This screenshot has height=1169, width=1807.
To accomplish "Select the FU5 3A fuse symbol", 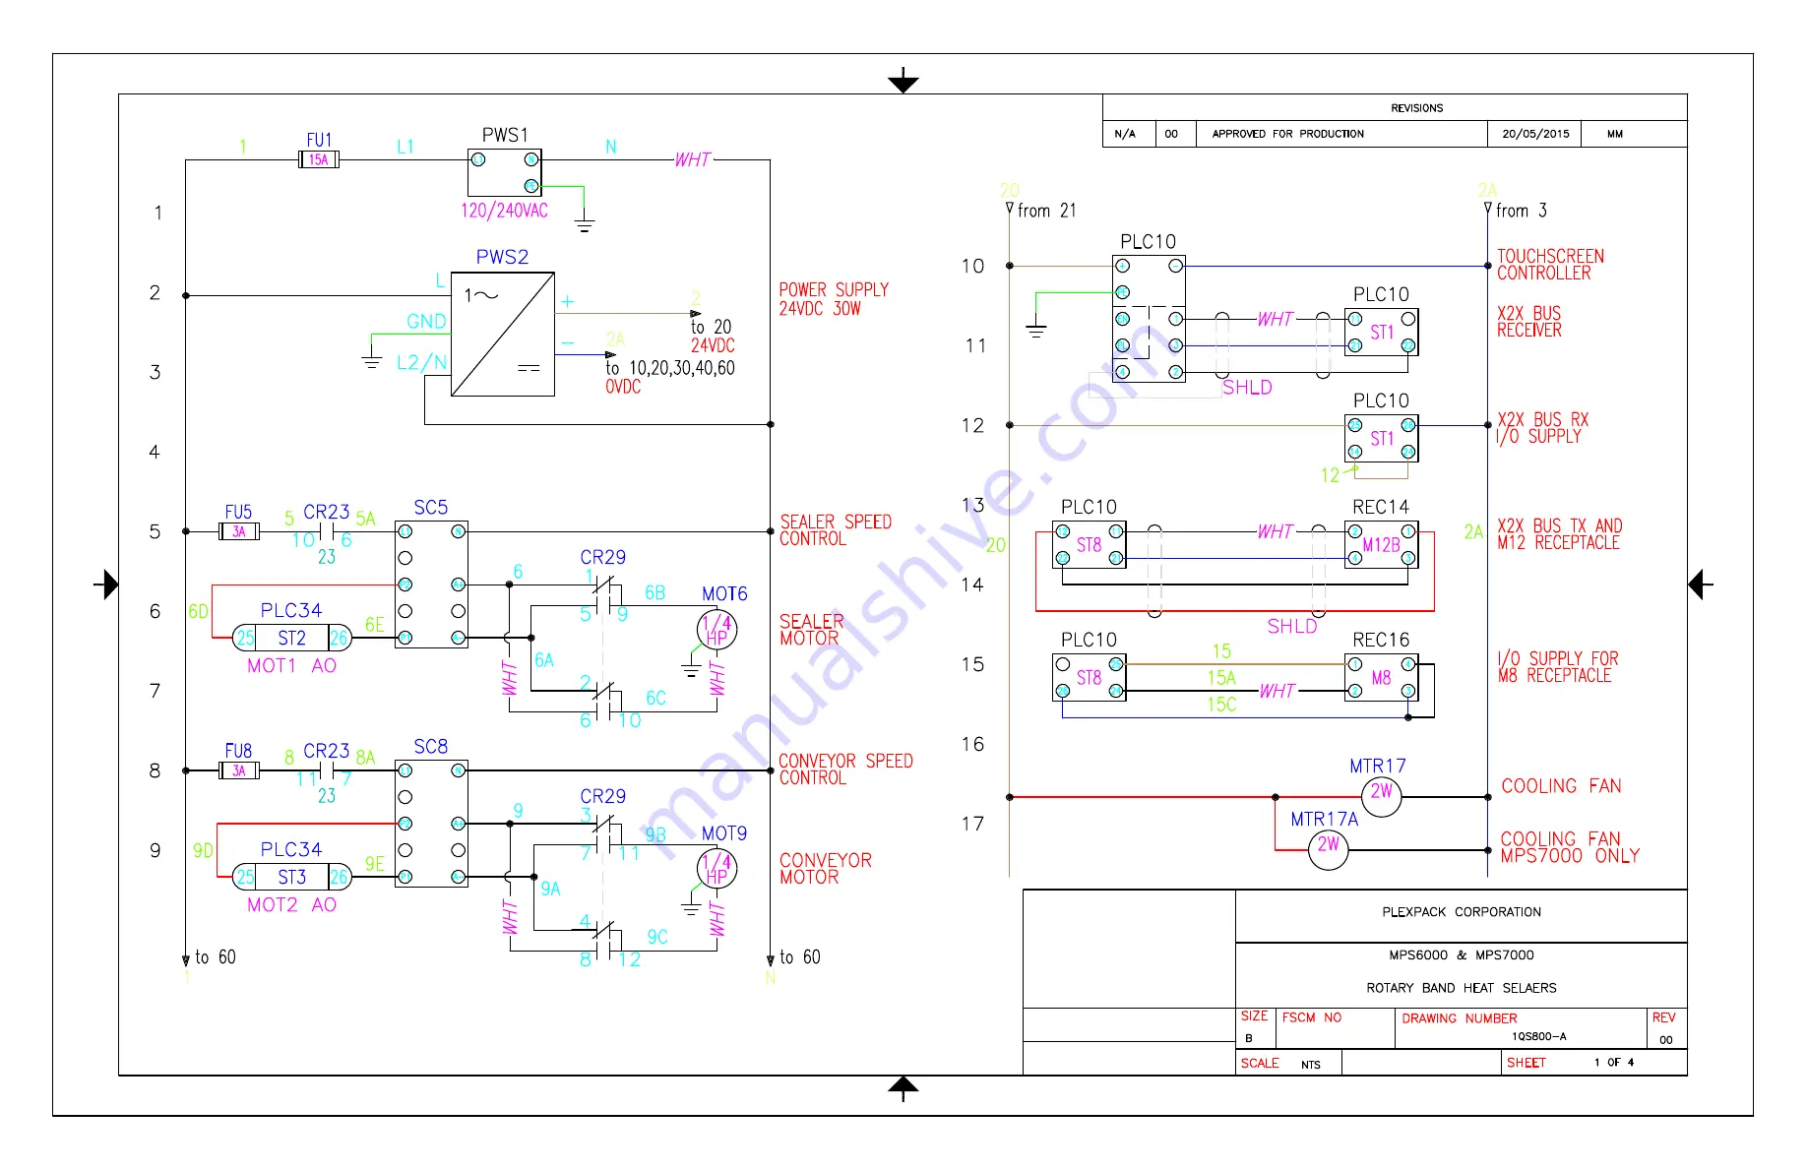I will pyautogui.click(x=239, y=531).
